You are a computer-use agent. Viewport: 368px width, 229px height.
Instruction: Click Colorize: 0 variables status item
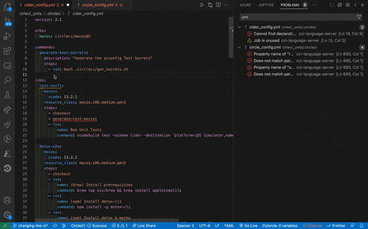pyautogui.click(x=280, y=226)
